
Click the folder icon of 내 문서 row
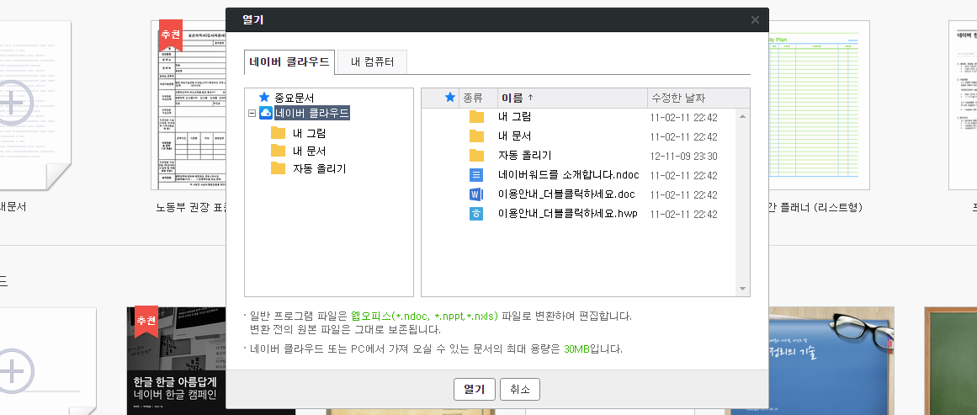coord(476,136)
